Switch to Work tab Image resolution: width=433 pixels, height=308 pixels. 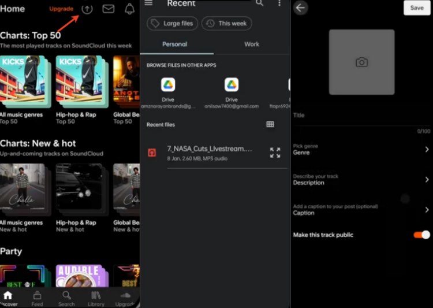pos(252,44)
